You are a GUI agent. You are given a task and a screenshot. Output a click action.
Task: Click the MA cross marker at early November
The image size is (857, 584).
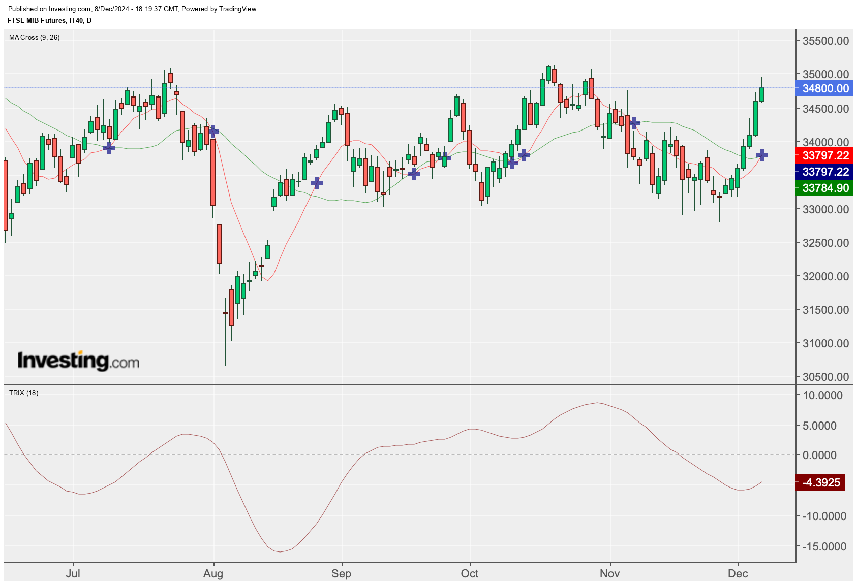coord(634,123)
